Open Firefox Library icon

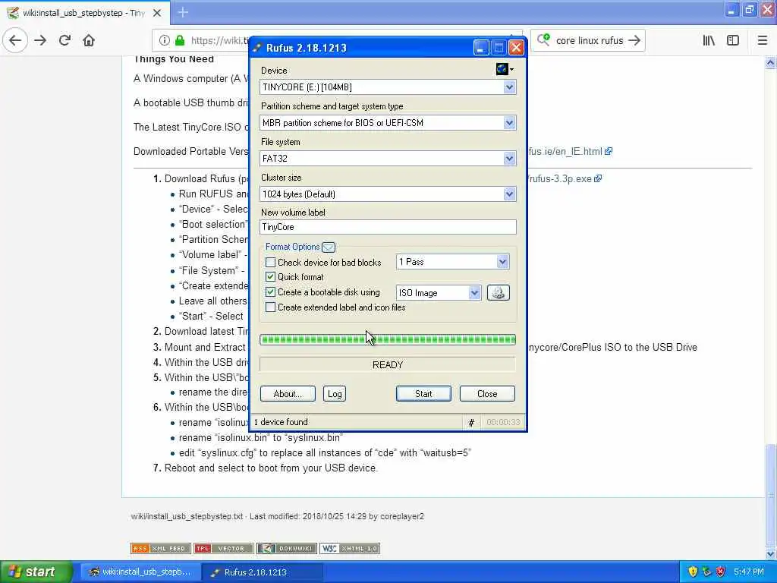pos(709,40)
